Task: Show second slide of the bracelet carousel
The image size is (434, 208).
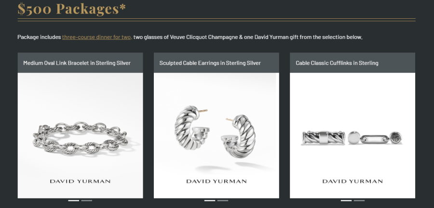Action: (87, 201)
